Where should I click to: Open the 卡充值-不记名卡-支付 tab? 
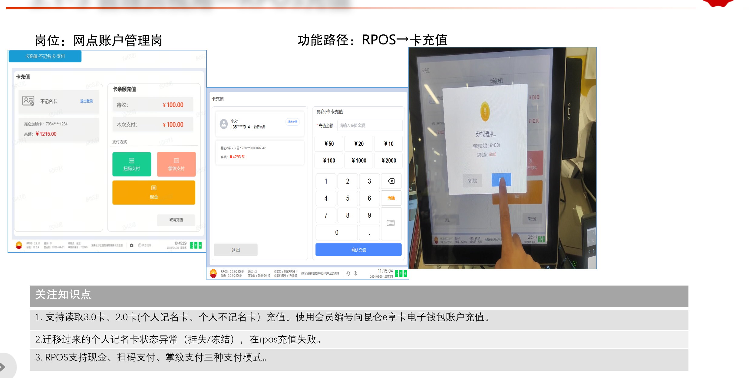[x=45, y=56]
